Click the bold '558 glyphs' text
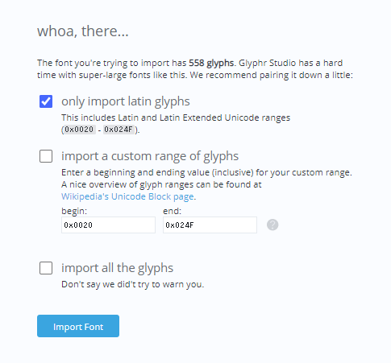Viewport: 391px width, 363px height. (211, 63)
